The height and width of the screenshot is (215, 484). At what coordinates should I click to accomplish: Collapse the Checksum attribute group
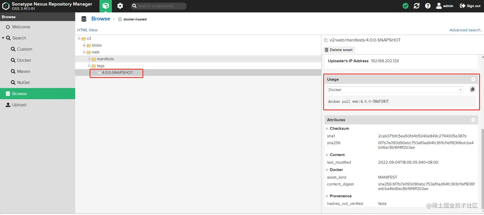[x=327, y=129]
